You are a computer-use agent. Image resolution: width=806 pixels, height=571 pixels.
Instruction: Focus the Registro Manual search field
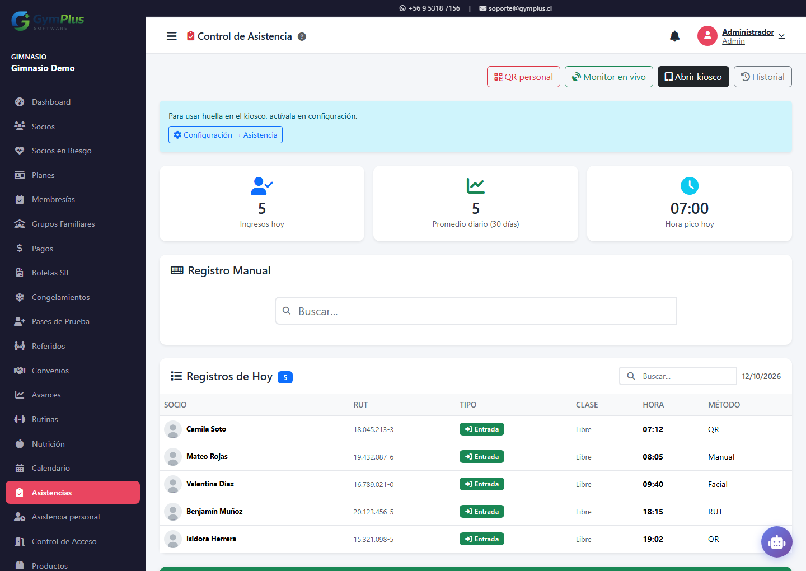(x=476, y=311)
